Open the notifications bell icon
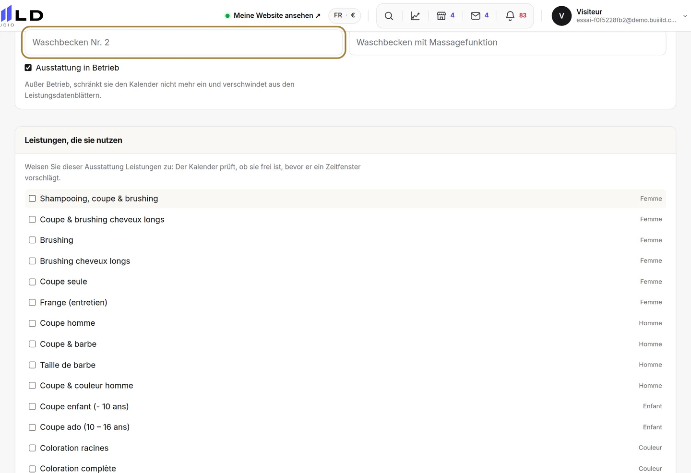Viewport: 691px width, 473px height. (x=510, y=16)
